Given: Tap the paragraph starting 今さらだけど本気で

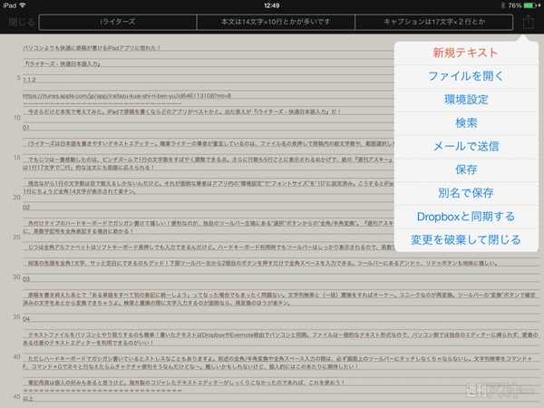Looking at the screenshot, I should pos(184,112).
